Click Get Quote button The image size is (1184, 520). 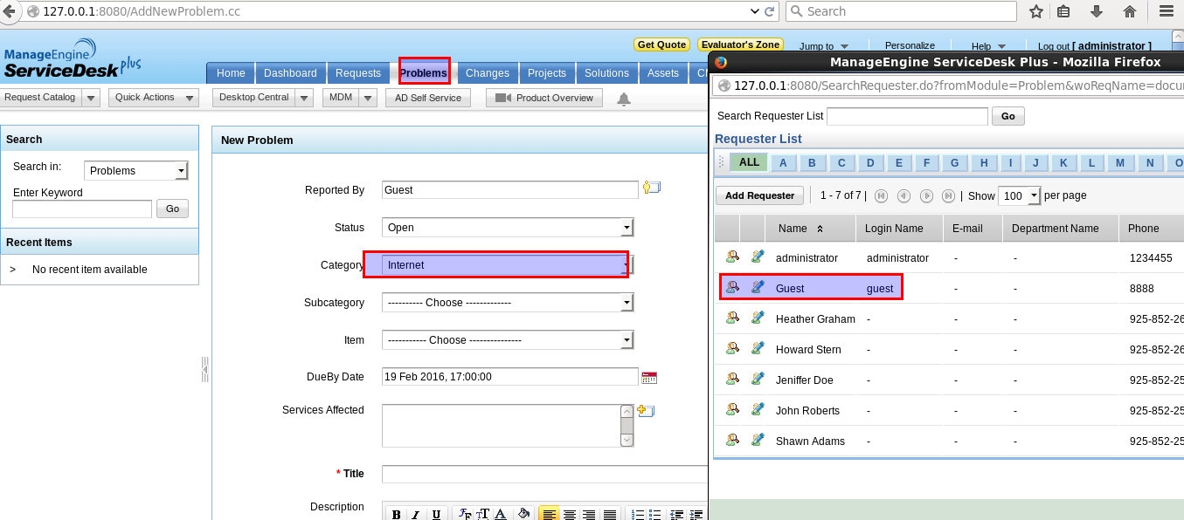point(661,44)
